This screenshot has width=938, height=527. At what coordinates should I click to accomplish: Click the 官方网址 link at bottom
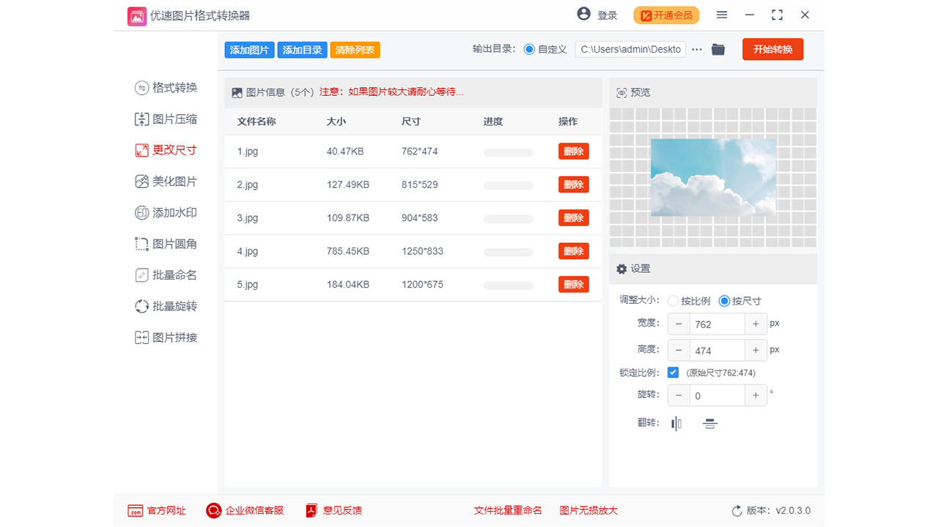pyautogui.click(x=157, y=511)
